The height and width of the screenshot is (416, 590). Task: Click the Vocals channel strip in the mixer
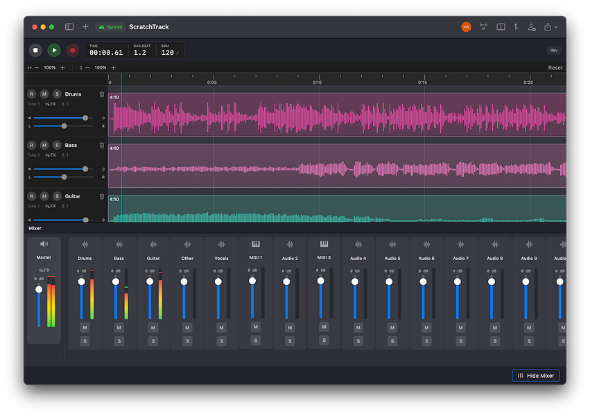(x=221, y=291)
